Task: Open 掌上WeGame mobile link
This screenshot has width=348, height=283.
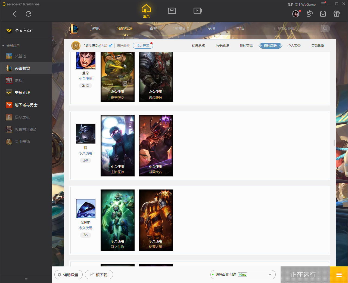Action: (302, 4)
